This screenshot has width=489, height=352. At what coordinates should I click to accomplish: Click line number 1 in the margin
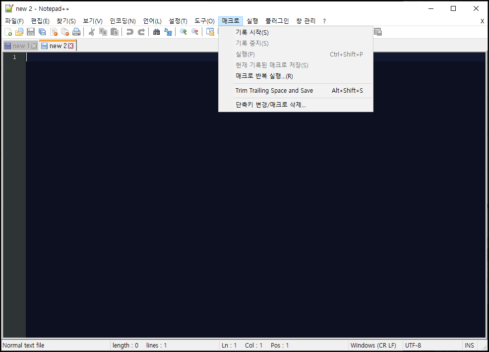tap(14, 57)
